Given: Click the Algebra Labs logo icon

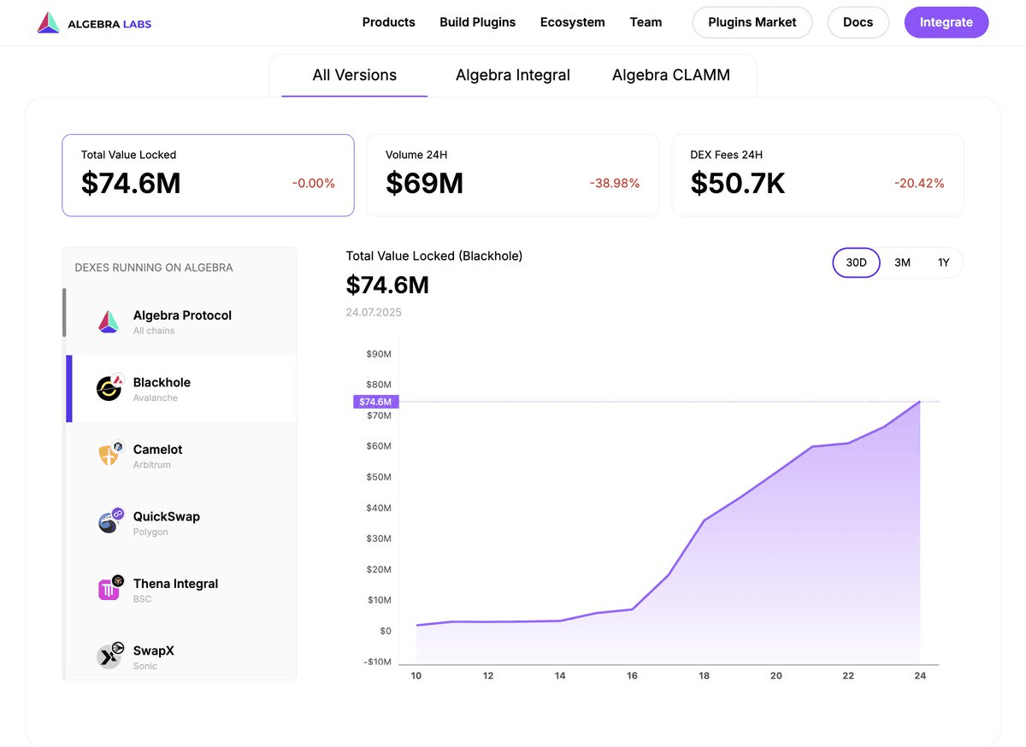Looking at the screenshot, I should 48,23.
